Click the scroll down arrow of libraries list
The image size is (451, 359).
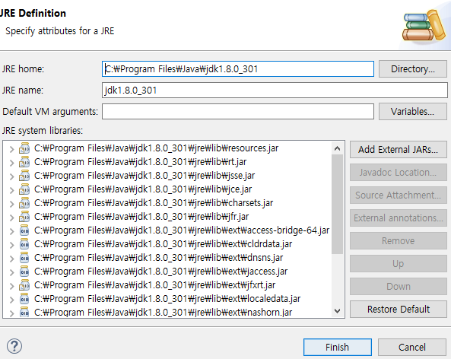(x=337, y=310)
